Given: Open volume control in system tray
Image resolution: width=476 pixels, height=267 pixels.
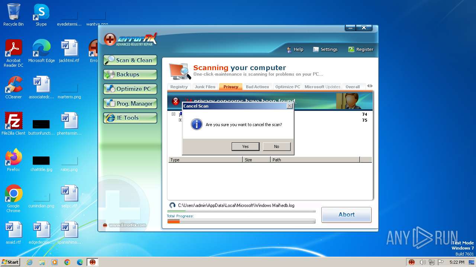Looking at the screenshot, I should pos(422,262).
